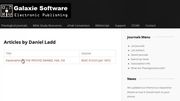Click the Galaxie Software logo icon
Image resolution: width=180 pixels, height=101 pixels.
pyautogui.click(x=7, y=11)
